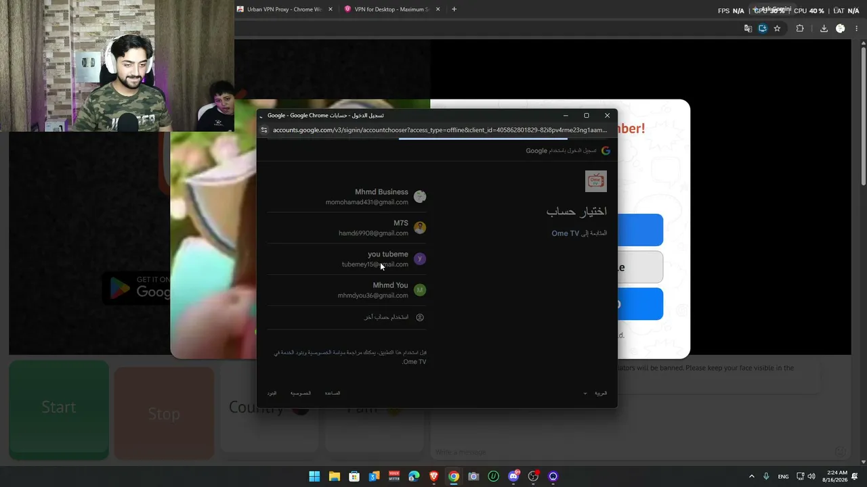Open Brave browser from the taskbar
This screenshot has width=867, height=487.
433,476
